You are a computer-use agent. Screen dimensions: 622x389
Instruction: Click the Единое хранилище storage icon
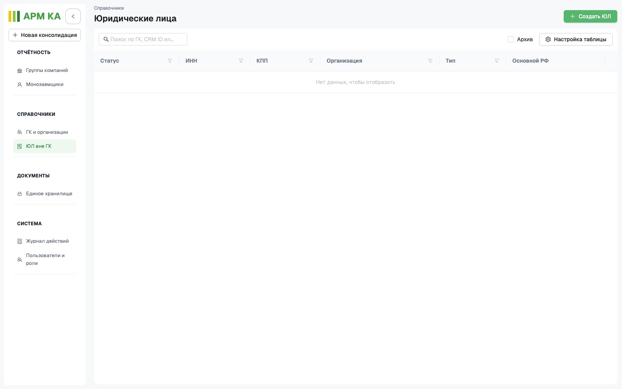(x=19, y=194)
